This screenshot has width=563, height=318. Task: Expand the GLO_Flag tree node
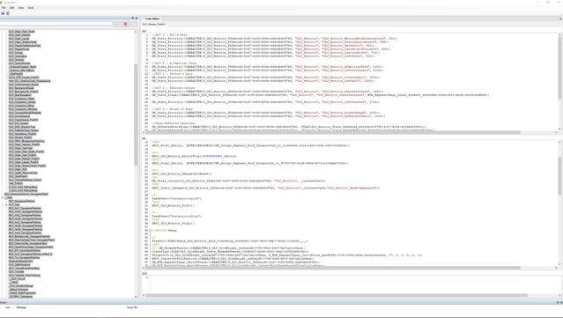click(6, 205)
